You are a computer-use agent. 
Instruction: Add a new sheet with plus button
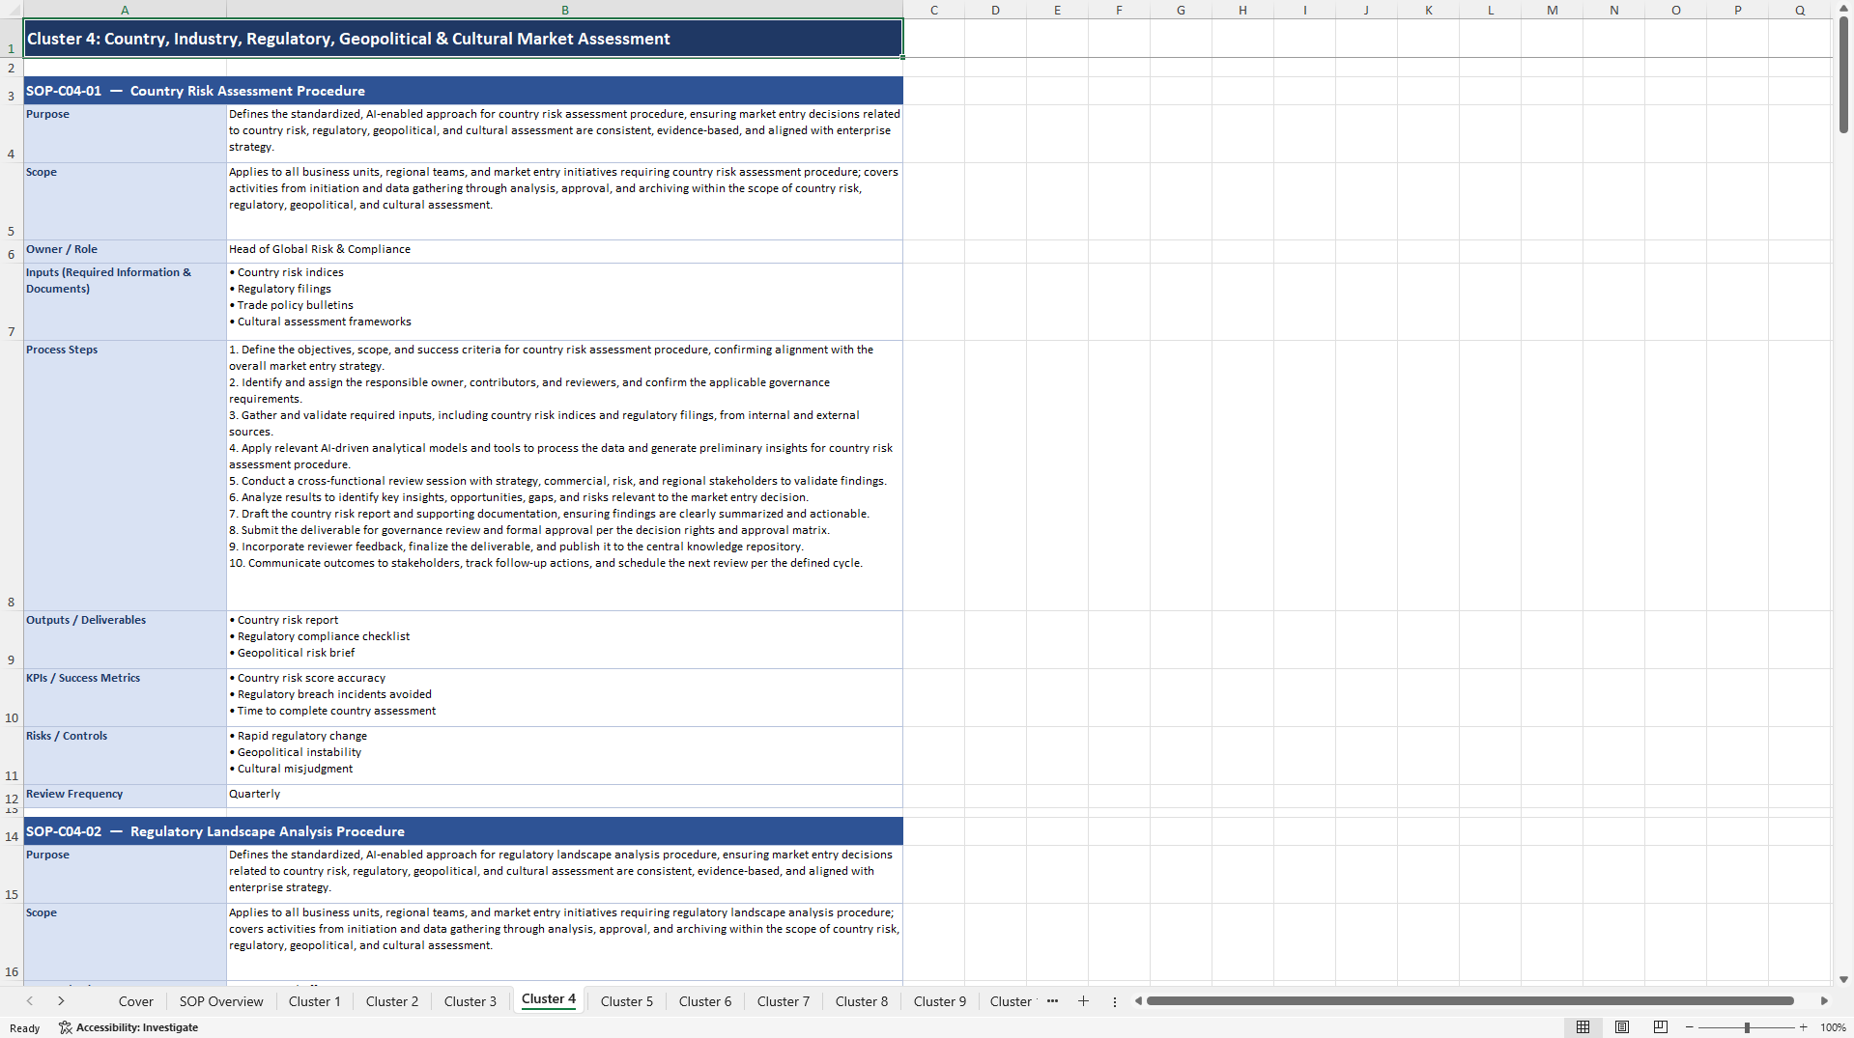[1083, 1001]
